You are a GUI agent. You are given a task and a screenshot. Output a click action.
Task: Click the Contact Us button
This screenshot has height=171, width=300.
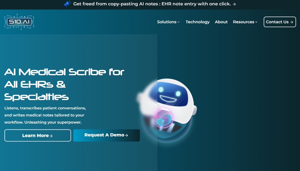click(x=280, y=22)
